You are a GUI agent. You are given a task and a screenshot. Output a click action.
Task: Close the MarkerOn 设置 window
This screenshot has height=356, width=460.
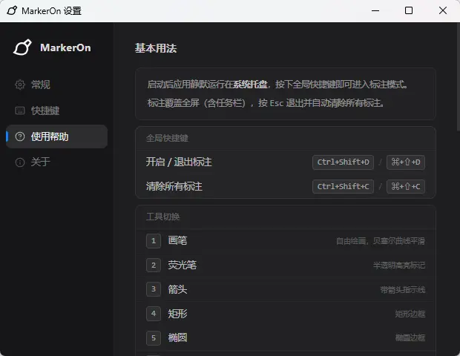(443, 11)
